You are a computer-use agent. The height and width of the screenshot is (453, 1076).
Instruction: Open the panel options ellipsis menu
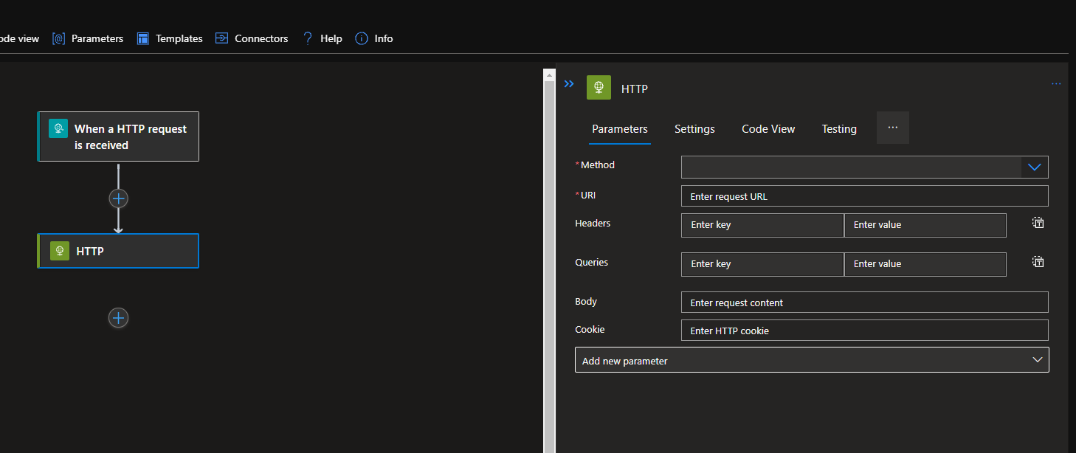click(x=1056, y=83)
